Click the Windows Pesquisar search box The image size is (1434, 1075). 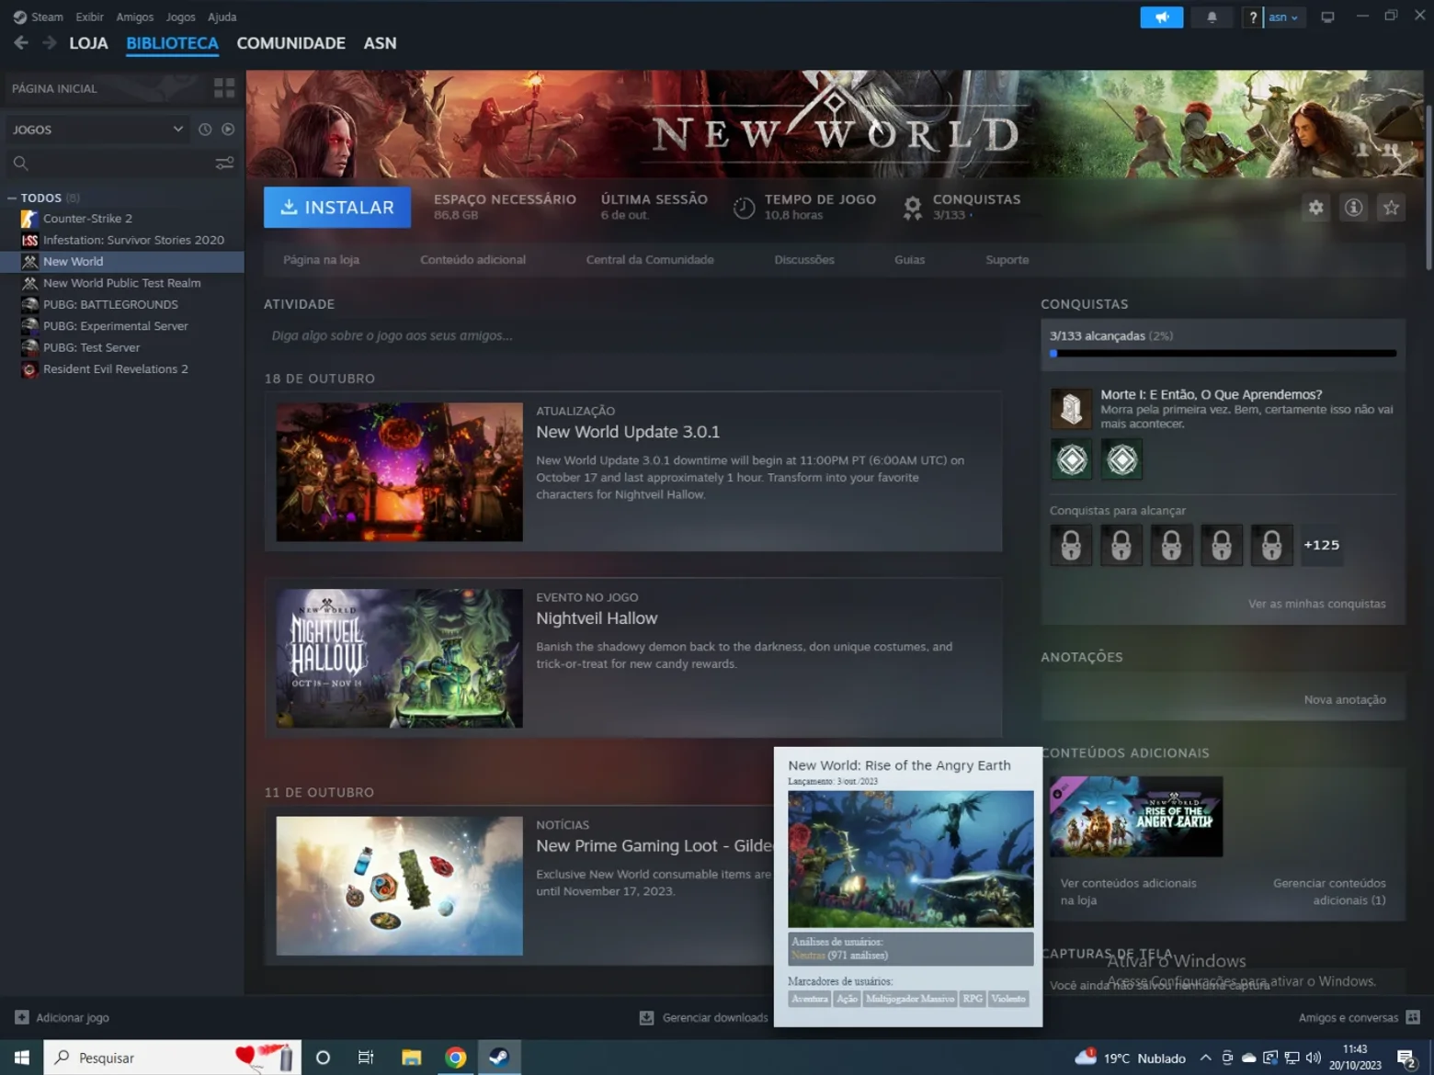[173, 1058]
